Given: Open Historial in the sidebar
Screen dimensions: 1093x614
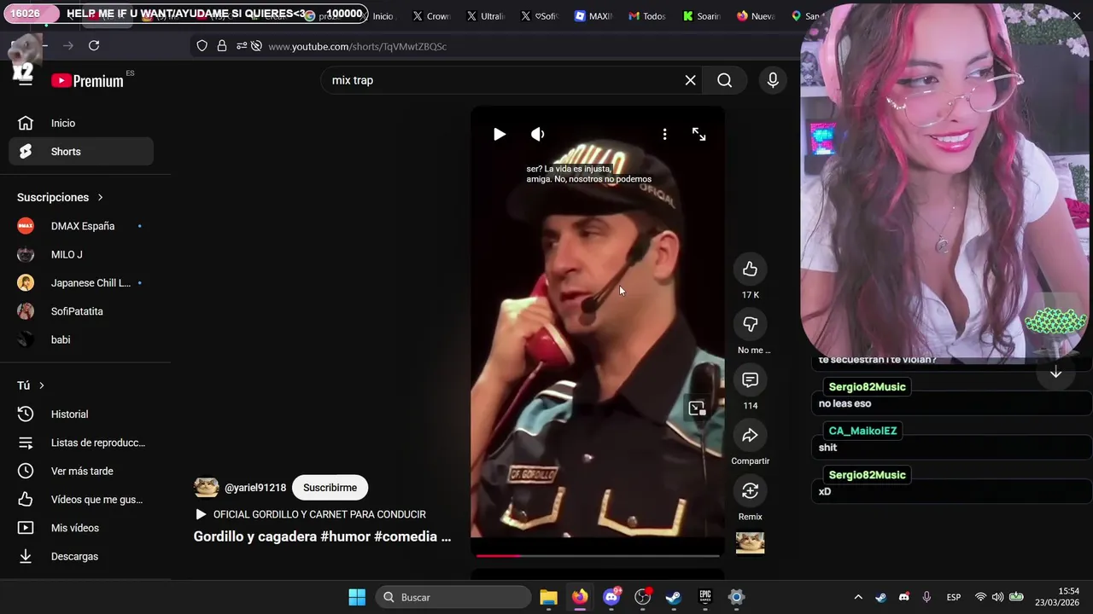Looking at the screenshot, I should tap(81, 414).
